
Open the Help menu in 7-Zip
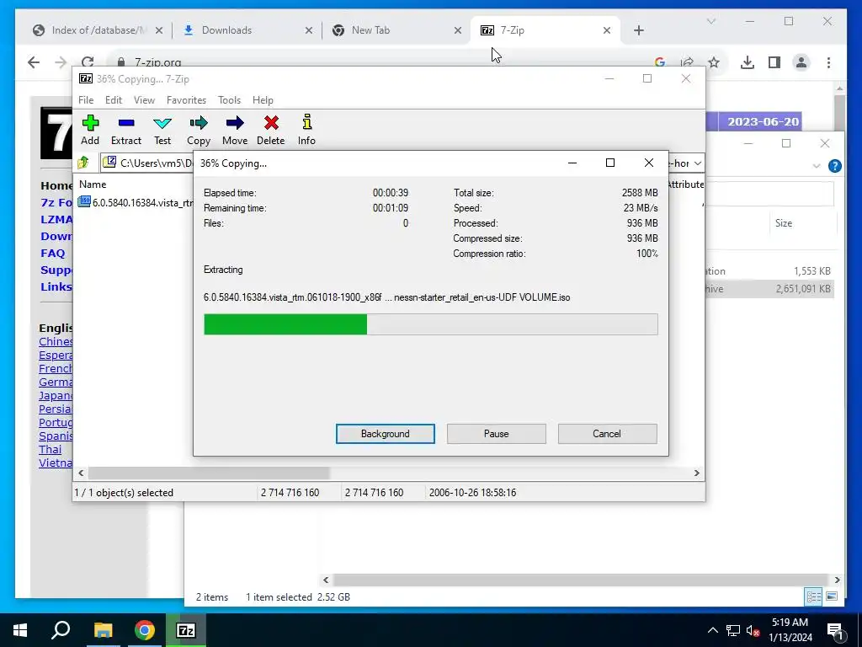[x=263, y=100]
